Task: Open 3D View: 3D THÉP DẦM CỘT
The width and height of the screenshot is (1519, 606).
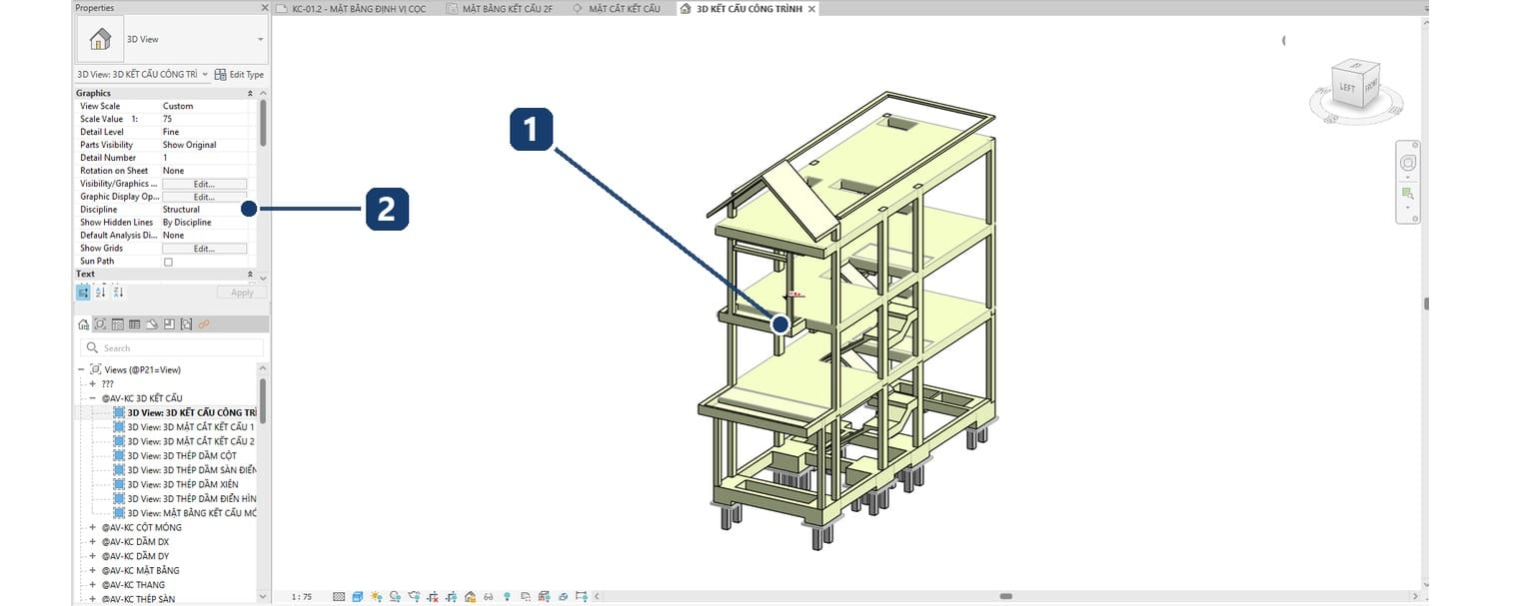Action: click(x=182, y=455)
